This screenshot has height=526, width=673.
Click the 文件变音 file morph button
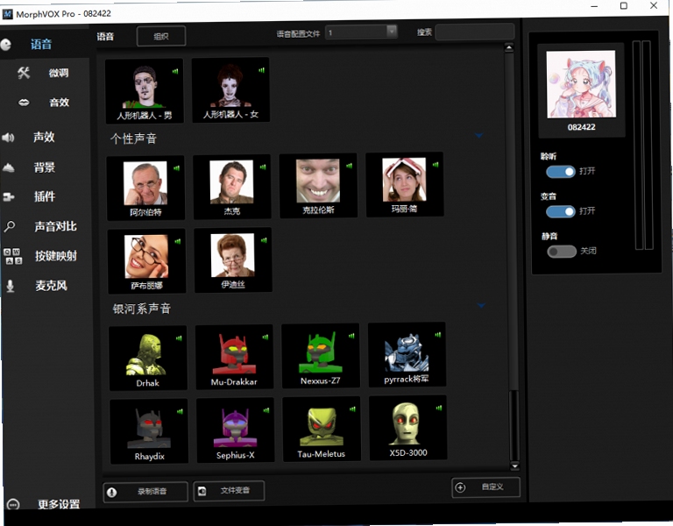(229, 490)
